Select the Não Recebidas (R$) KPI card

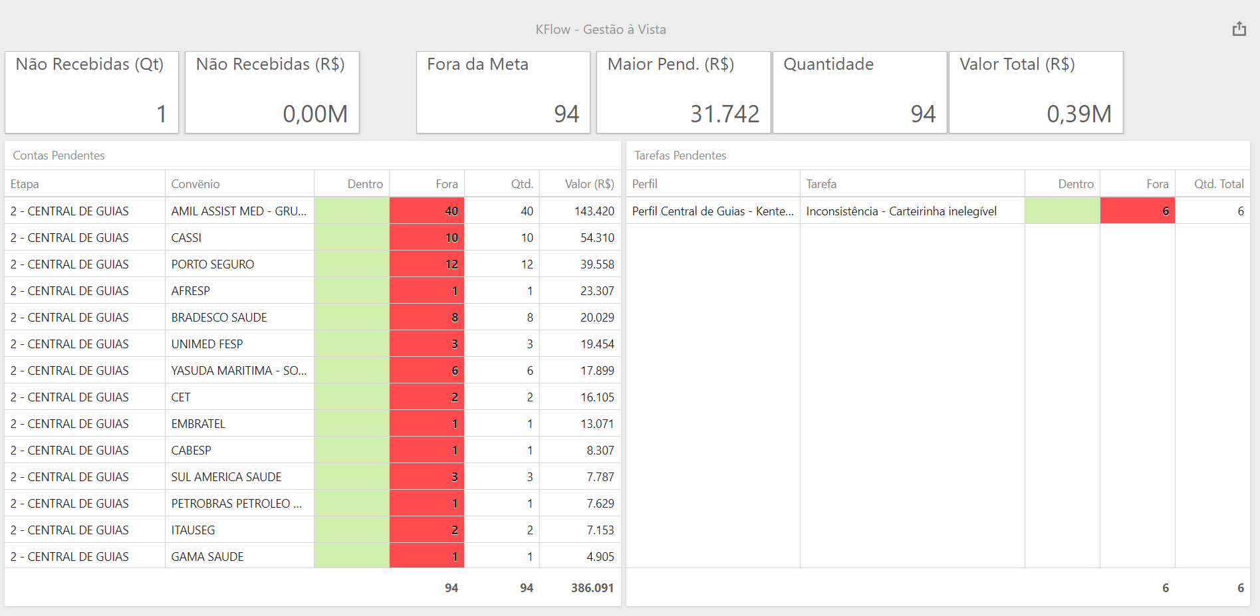point(272,92)
